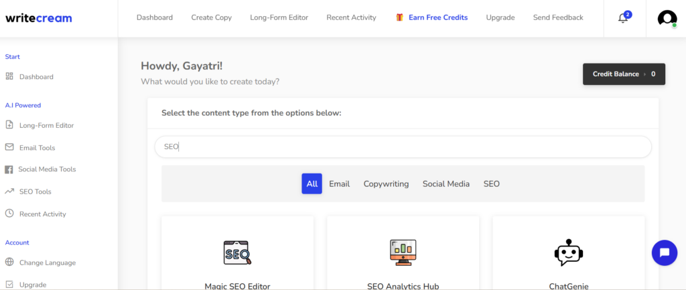Viewport: 686px width, 290px height.
Task: Click the content type search field
Action: (402, 147)
